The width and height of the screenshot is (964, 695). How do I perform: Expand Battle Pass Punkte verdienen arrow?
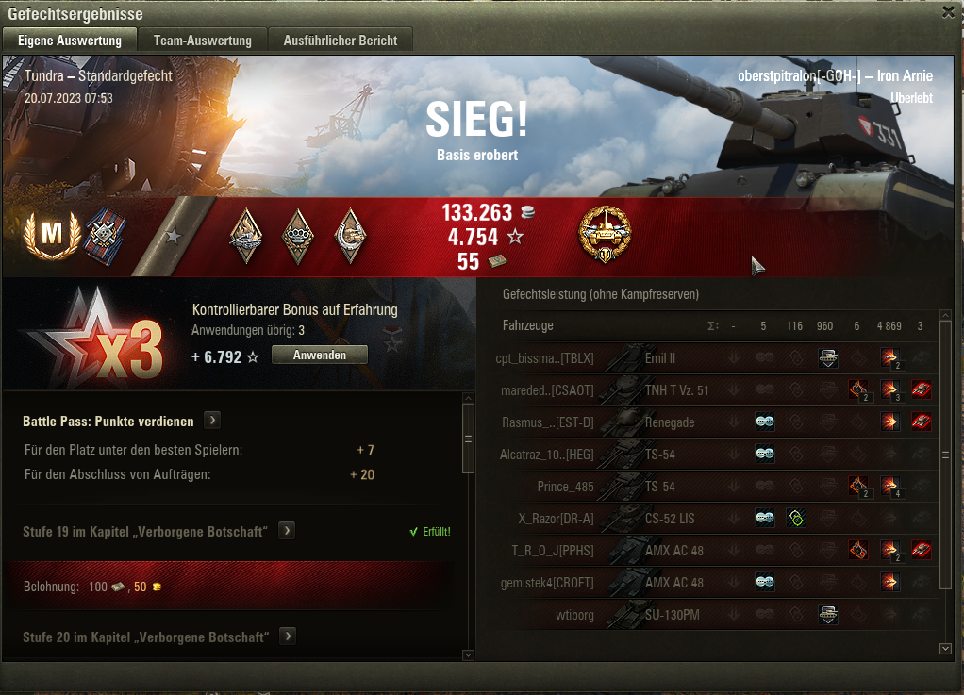point(212,421)
